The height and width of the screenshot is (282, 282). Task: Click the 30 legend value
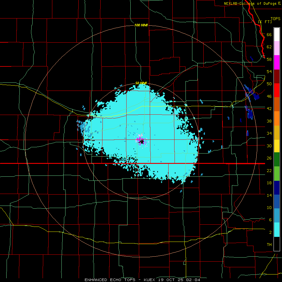click(269, 146)
